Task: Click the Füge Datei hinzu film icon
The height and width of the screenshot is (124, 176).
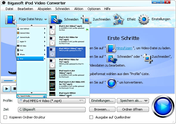Action: point(11,19)
